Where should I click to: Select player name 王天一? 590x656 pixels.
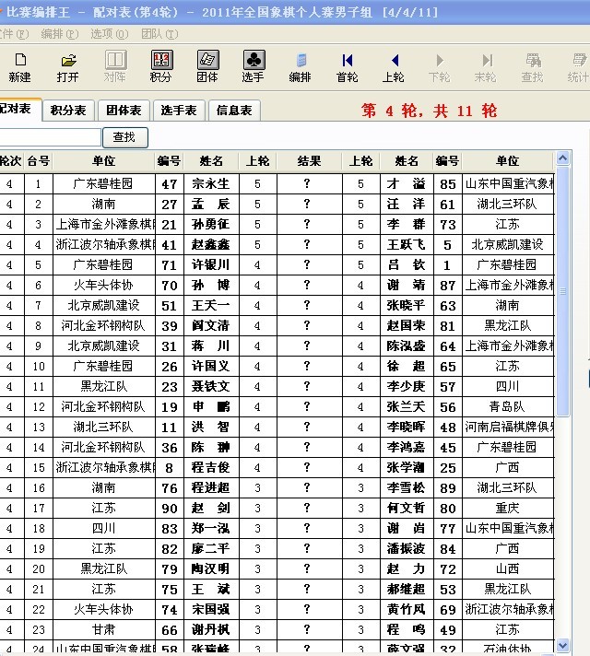click(x=211, y=306)
